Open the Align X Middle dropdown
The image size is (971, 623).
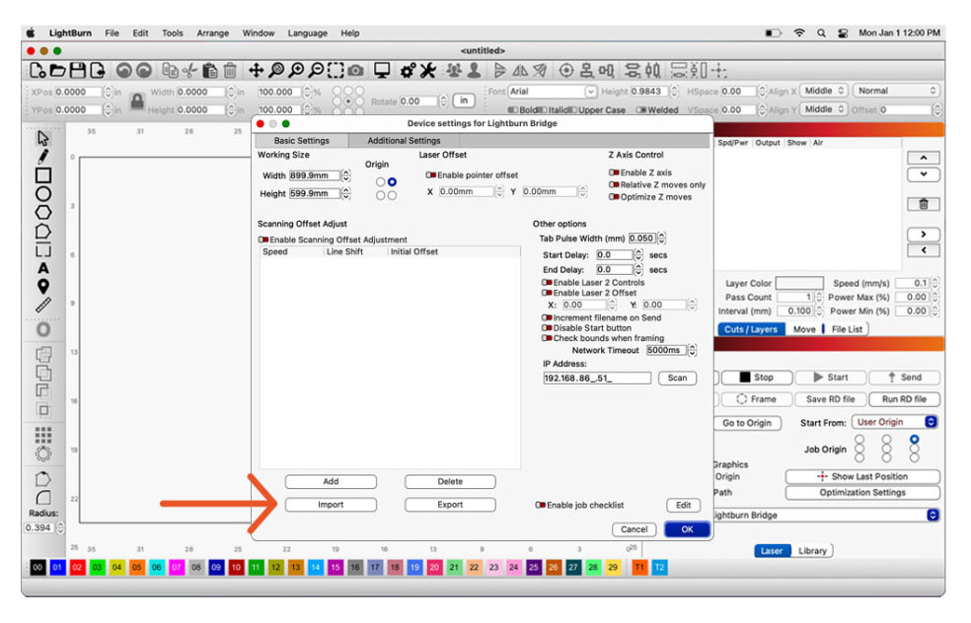click(824, 91)
